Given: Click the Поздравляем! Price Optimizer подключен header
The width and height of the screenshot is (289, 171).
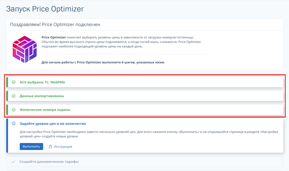Looking at the screenshot, I should (55, 24).
